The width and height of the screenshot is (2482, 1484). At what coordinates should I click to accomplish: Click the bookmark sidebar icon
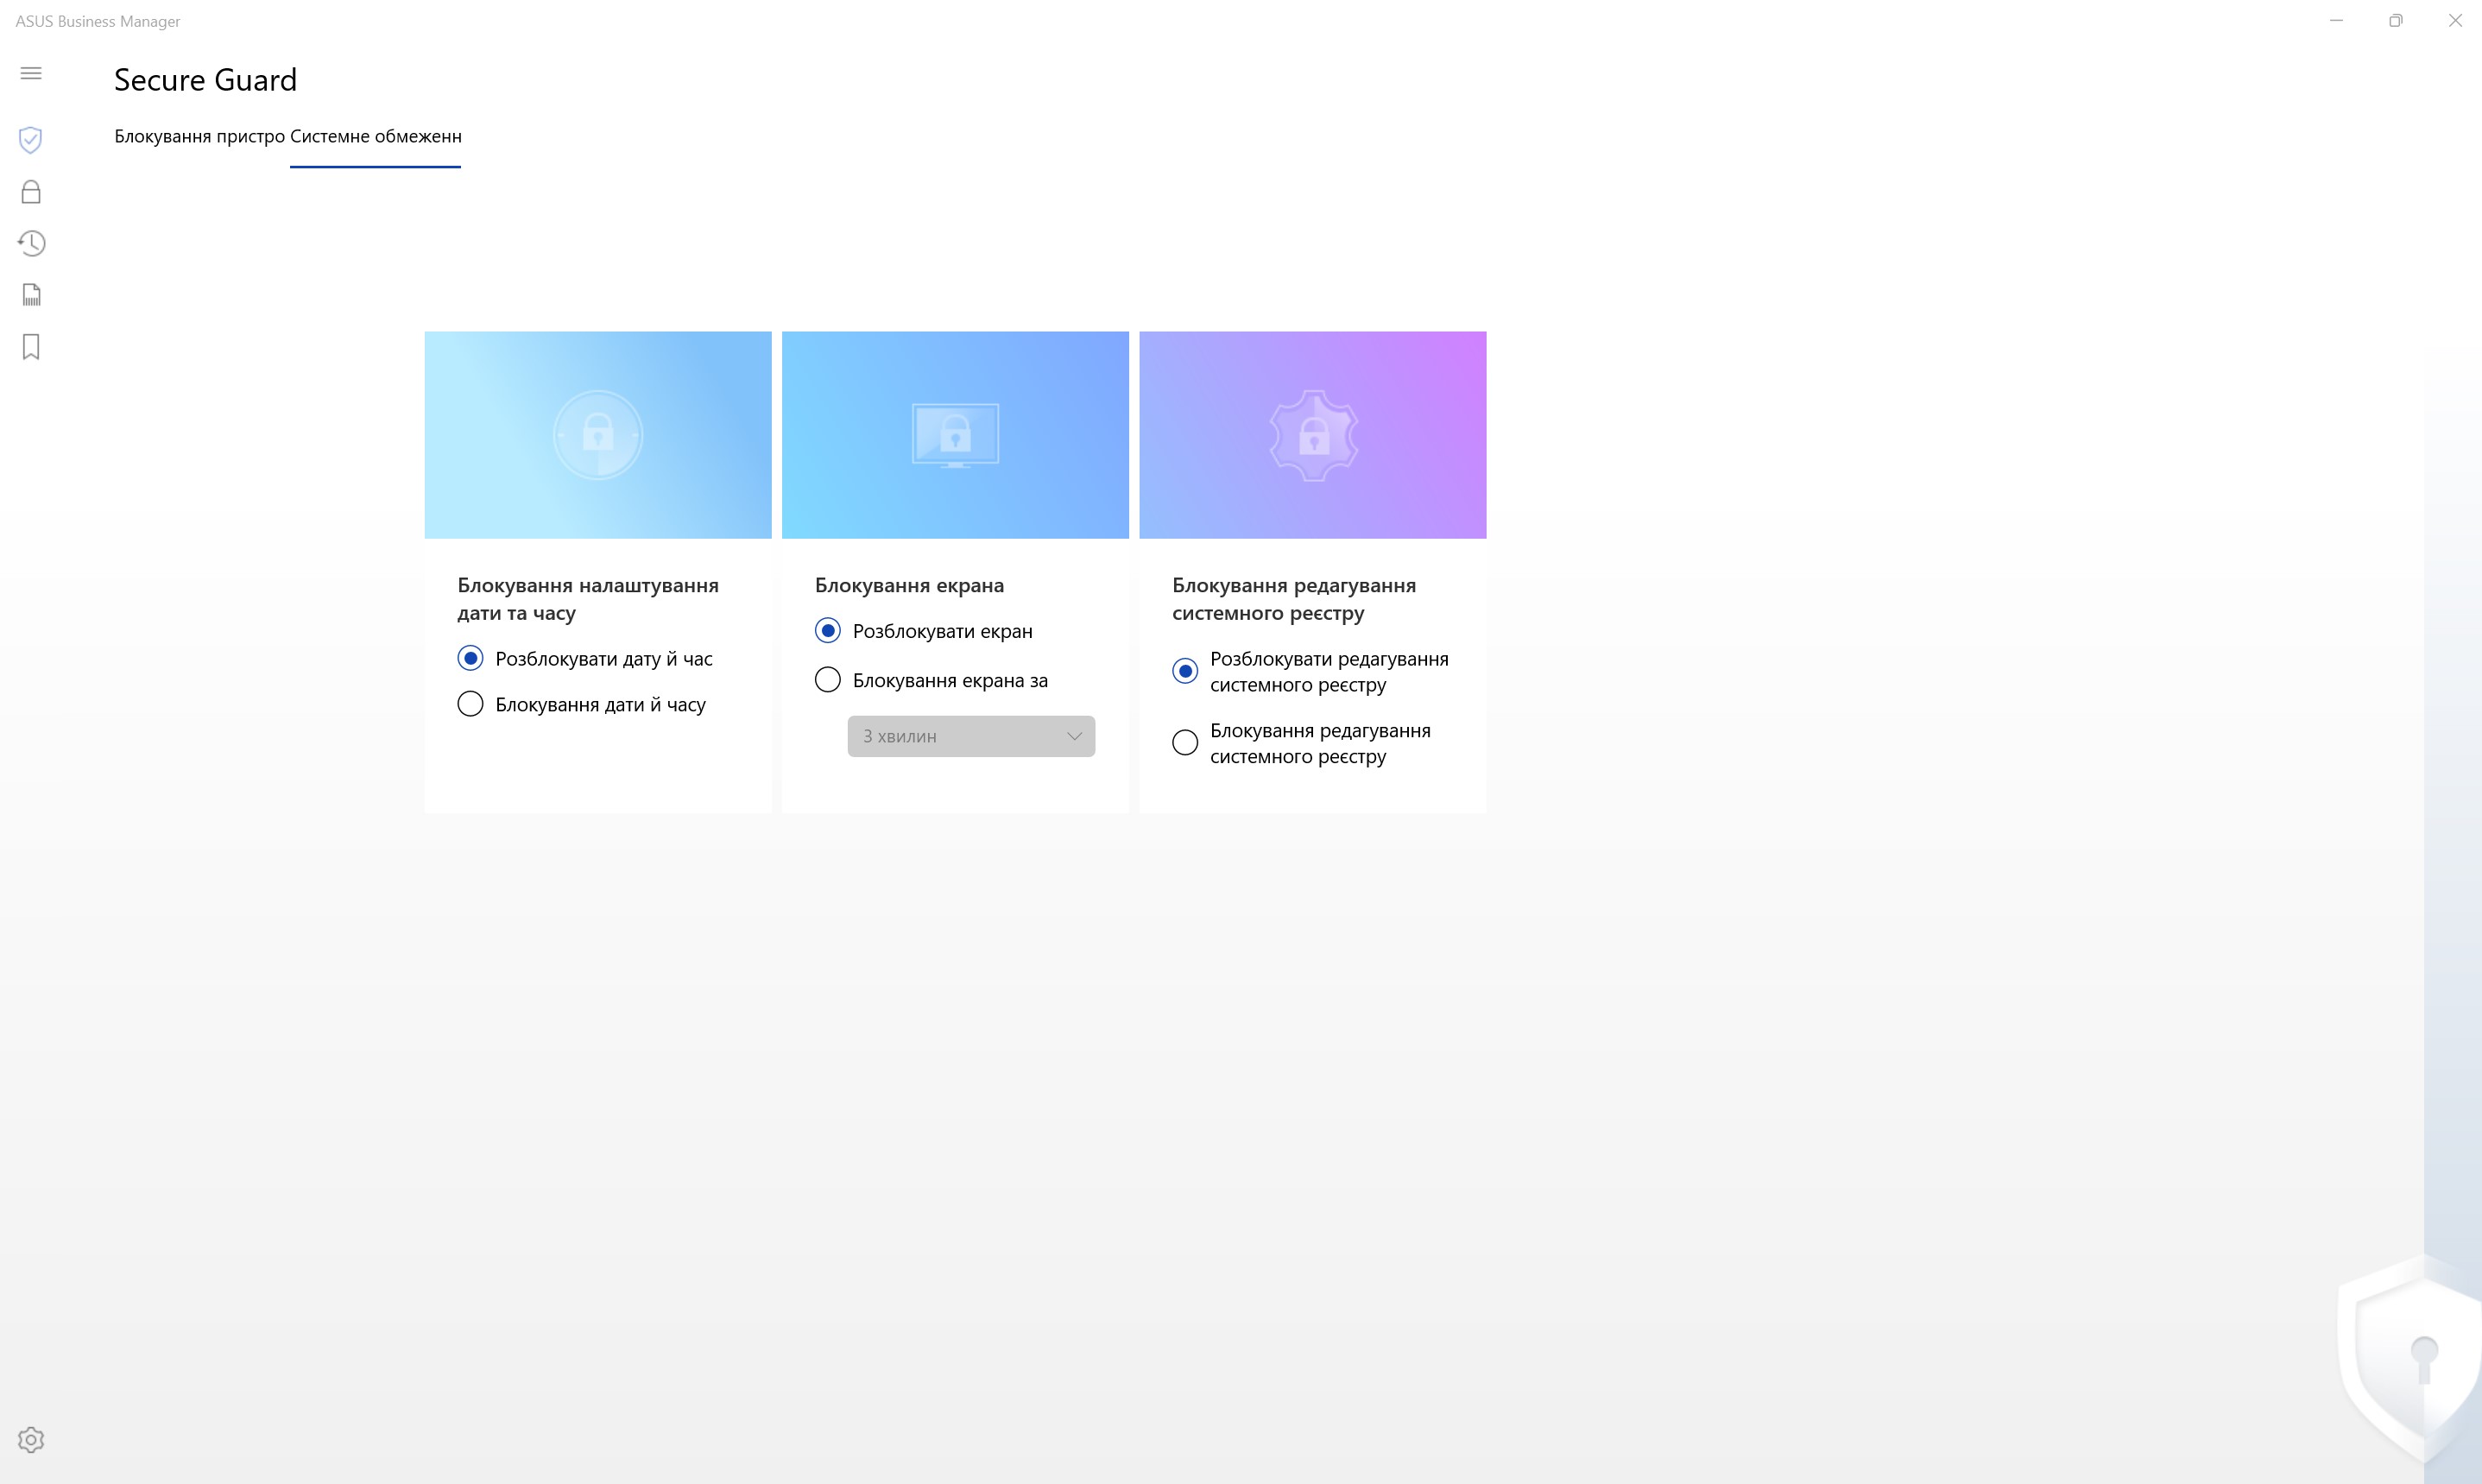31,347
